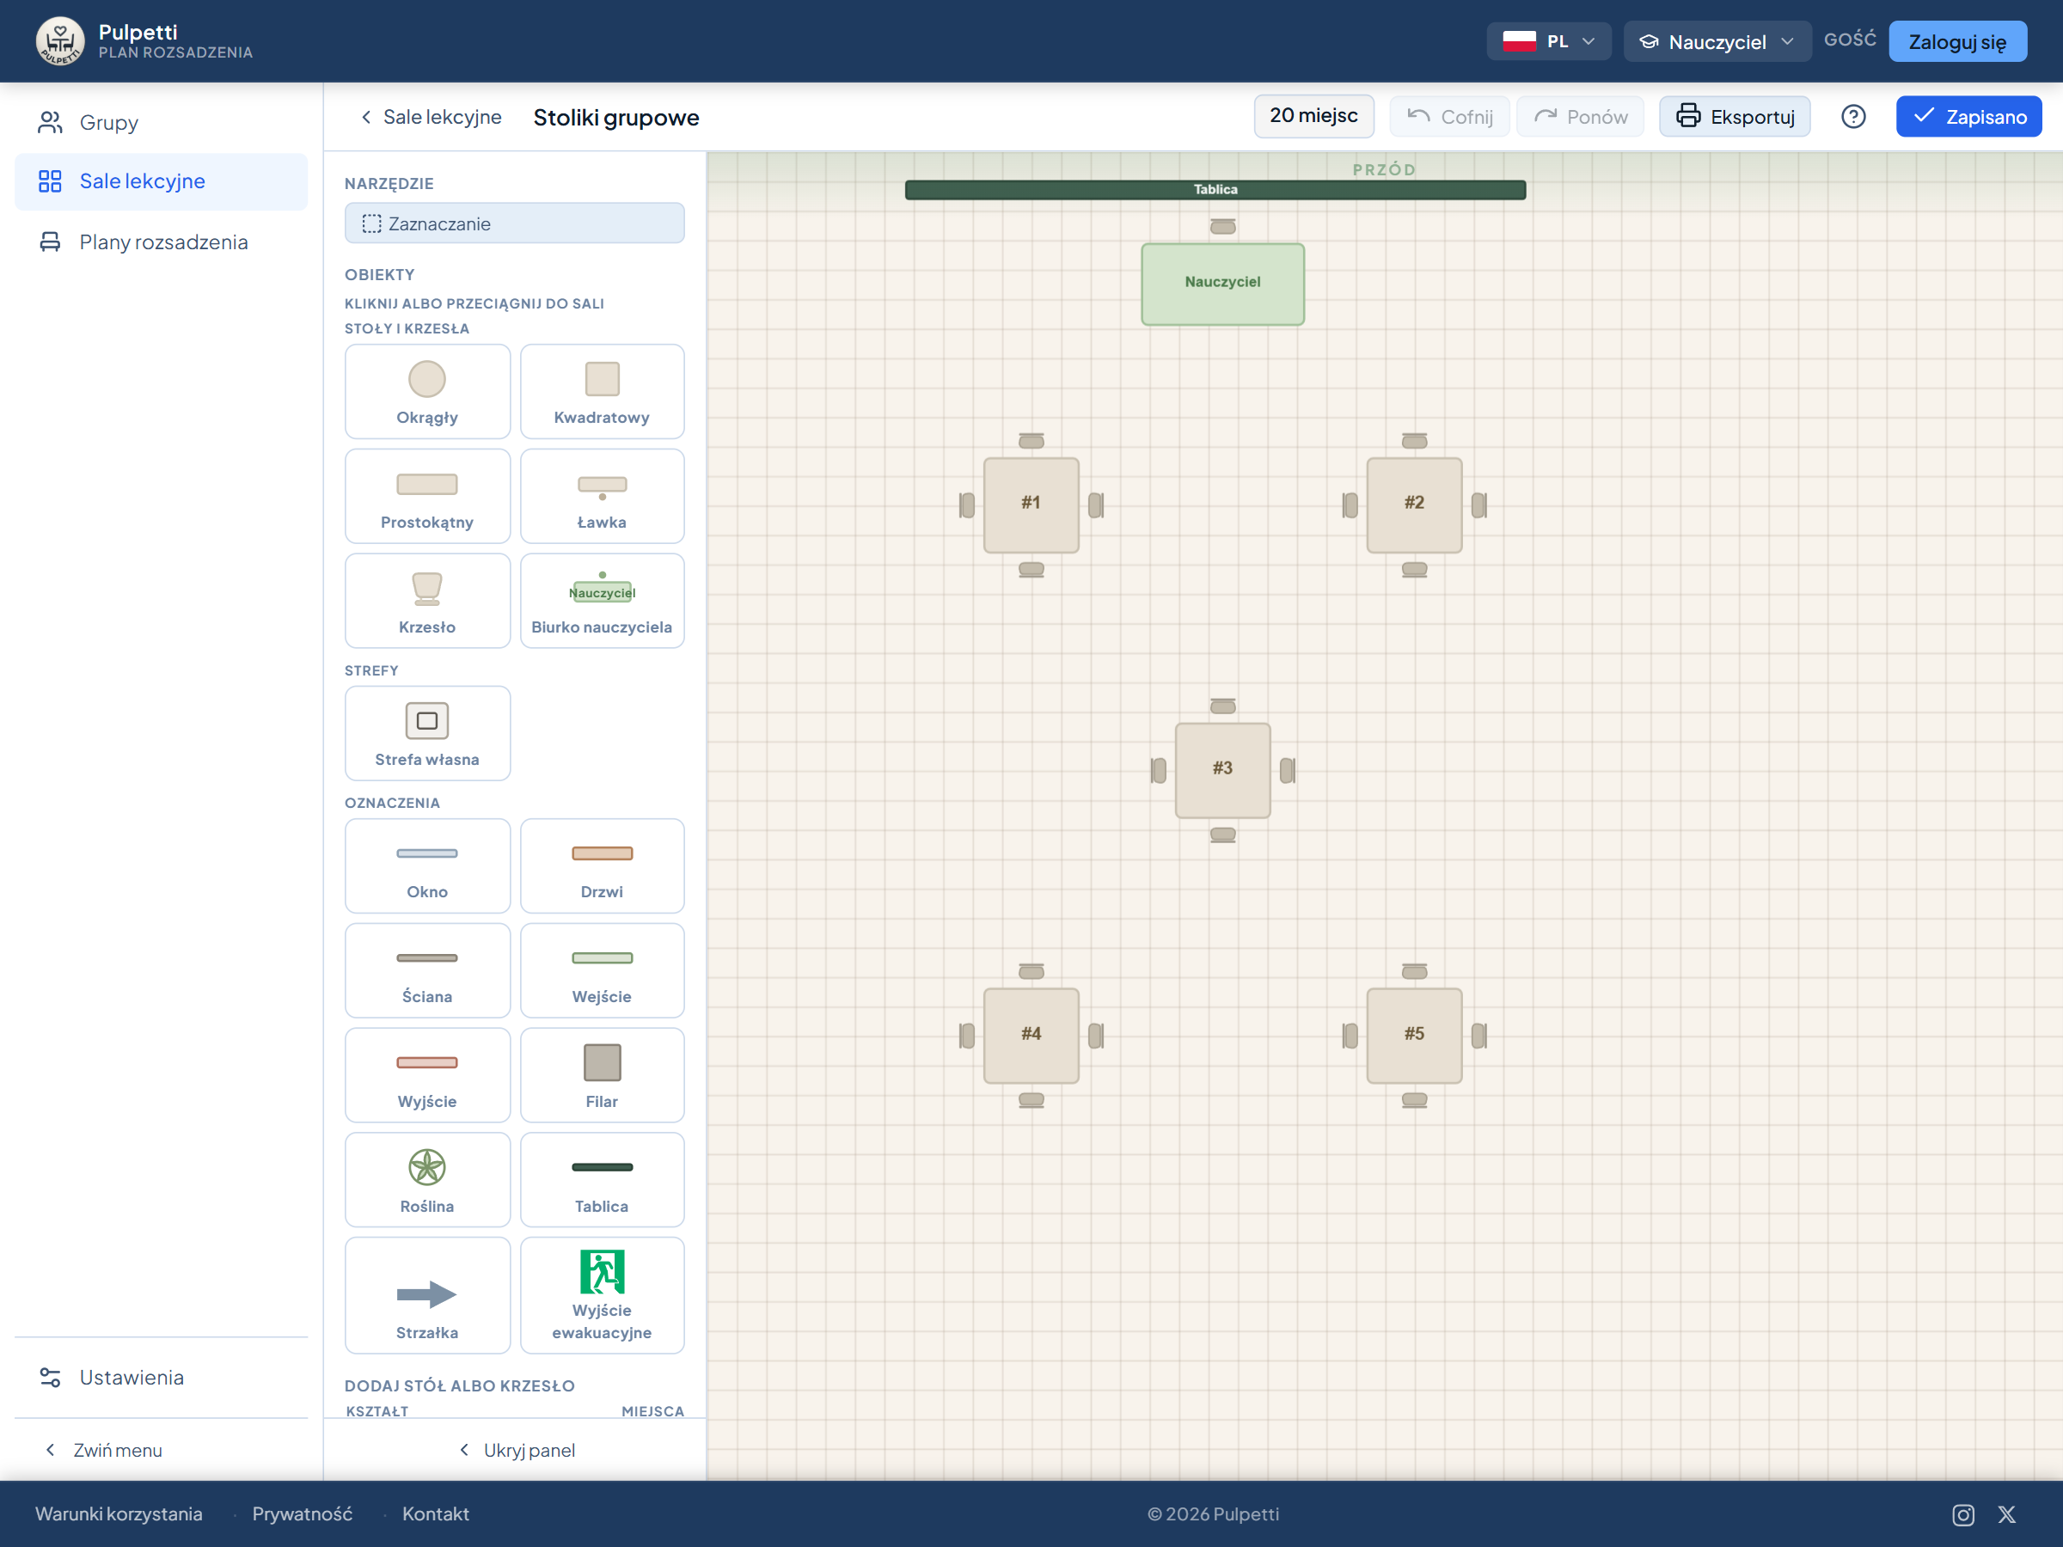The width and height of the screenshot is (2063, 1547).
Task: Select table #3 on the canvas
Action: click(1221, 769)
